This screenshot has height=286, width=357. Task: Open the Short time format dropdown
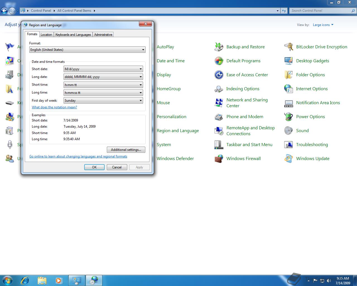pyautogui.click(x=103, y=85)
